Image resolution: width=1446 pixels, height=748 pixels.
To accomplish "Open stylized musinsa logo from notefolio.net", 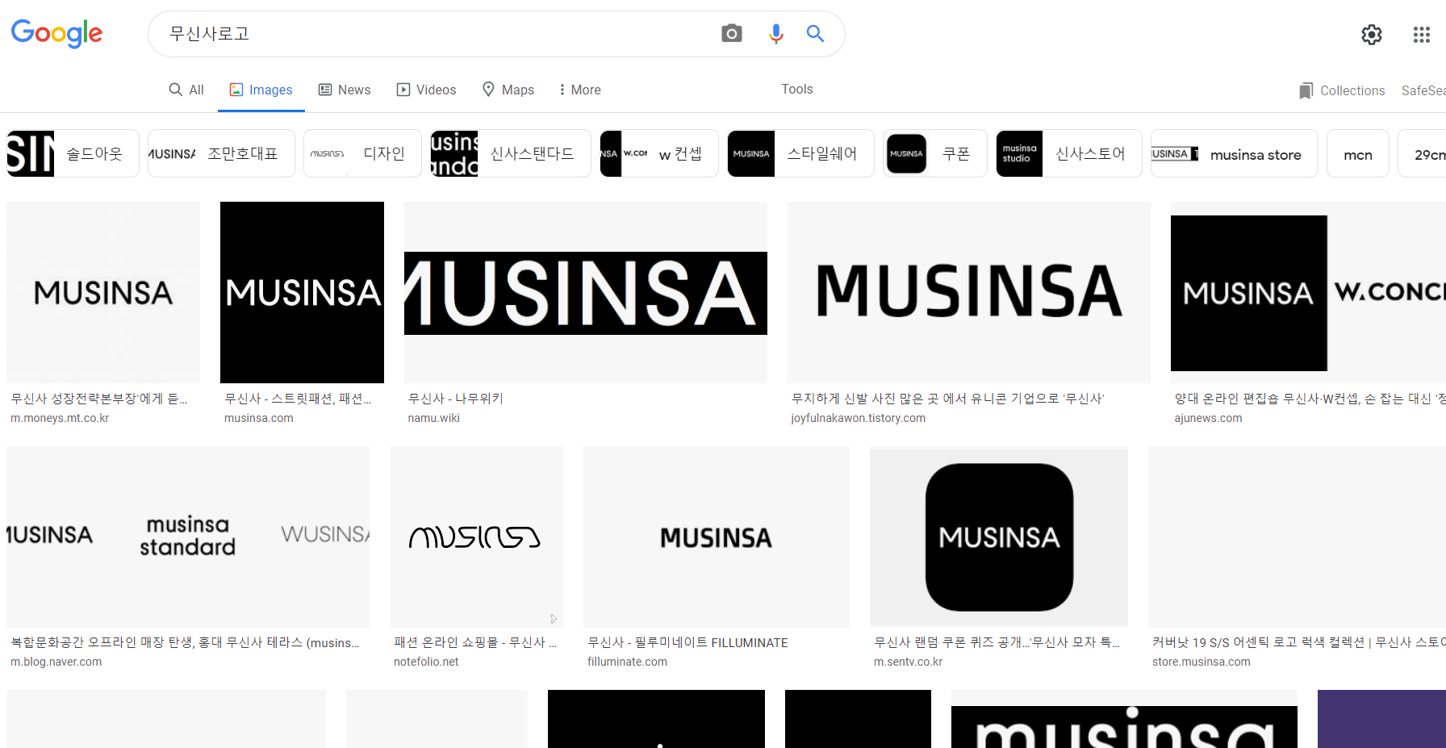I will click(476, 537).
